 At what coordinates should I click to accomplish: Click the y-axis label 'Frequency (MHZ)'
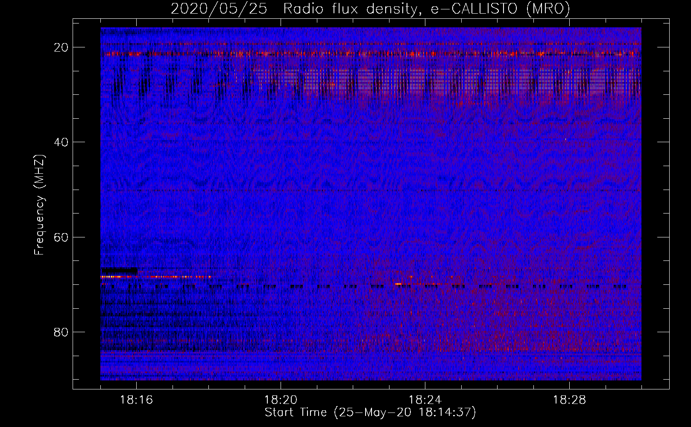(x=39, y=205)
